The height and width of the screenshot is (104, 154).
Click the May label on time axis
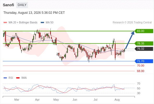point(56,100)
